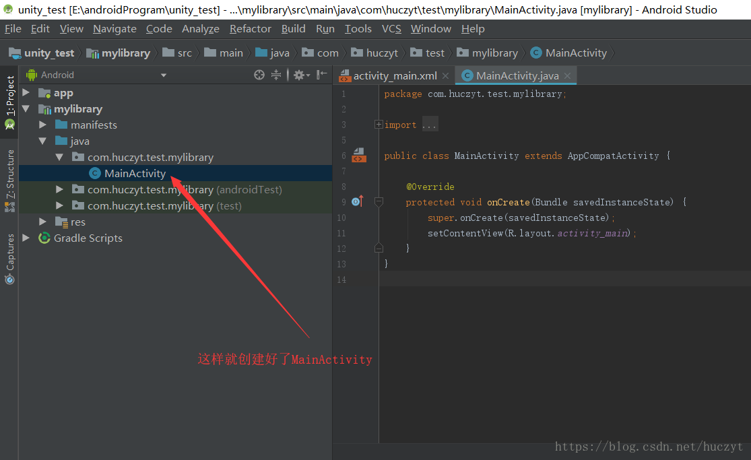
Task: Click the java breadcrumb
Action: (273, 53)
